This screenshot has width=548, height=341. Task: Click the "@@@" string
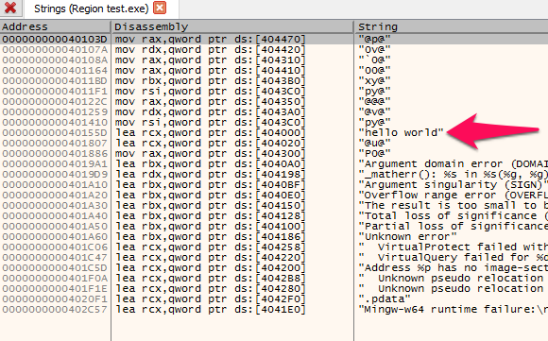coord(375,102)
